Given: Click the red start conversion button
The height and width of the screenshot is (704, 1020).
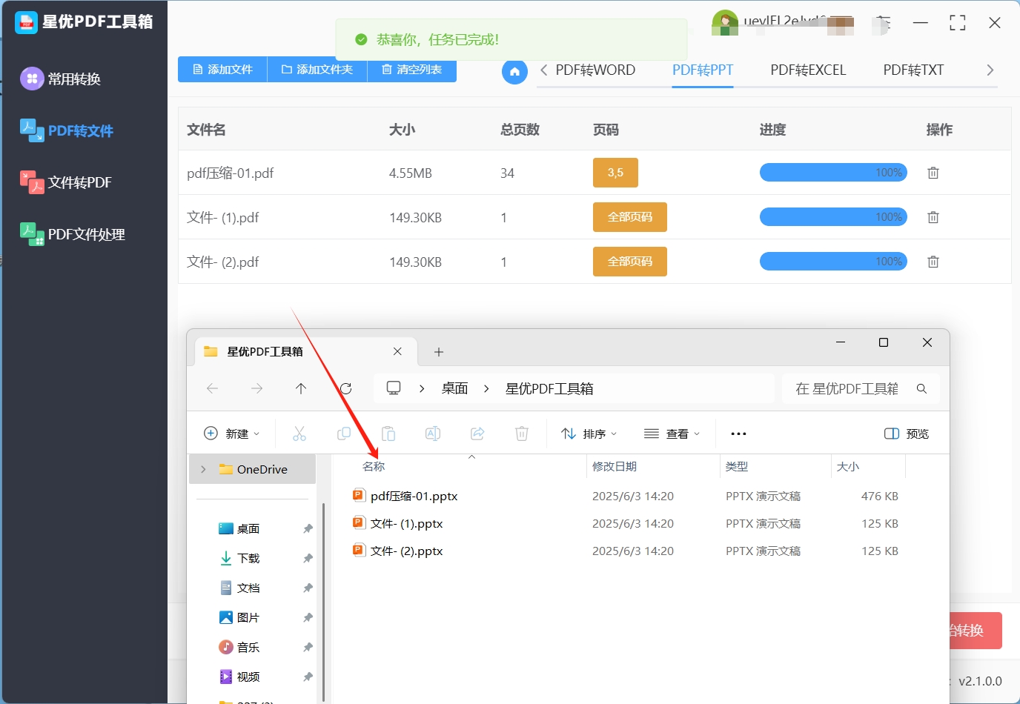Looking at the screenshot, I should (976, 631).
